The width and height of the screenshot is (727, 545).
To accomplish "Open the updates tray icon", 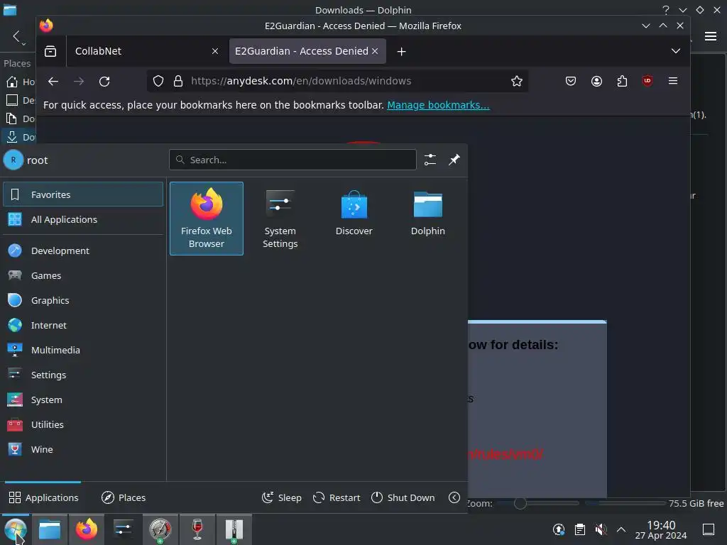I will tap(559, 529).
